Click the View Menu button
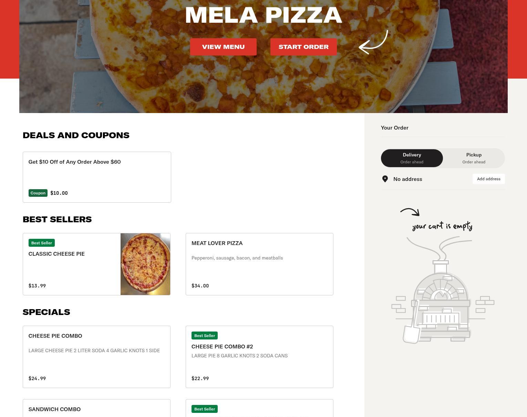This screenshot has height=417, width=527. pyautogui.click(x=223, y=47)
